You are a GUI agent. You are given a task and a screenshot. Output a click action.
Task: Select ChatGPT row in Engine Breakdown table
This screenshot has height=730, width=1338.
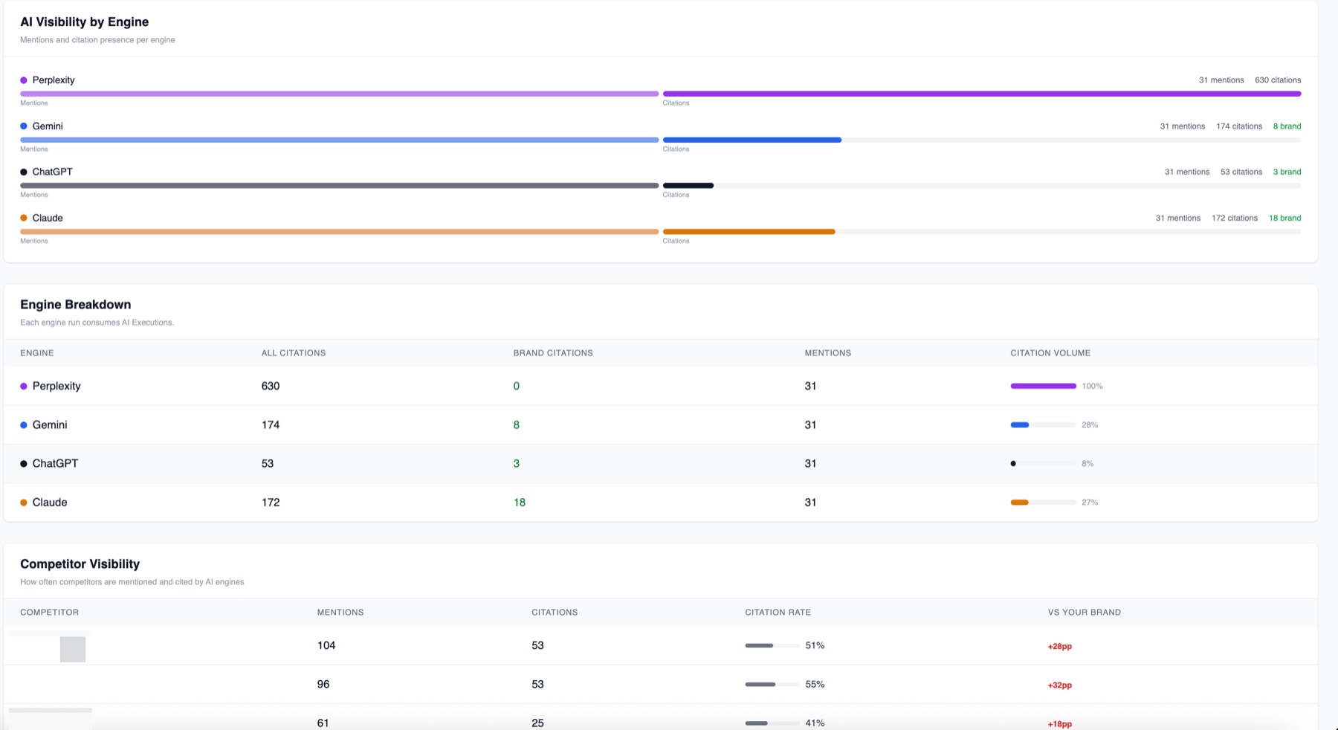pos(661,464)
